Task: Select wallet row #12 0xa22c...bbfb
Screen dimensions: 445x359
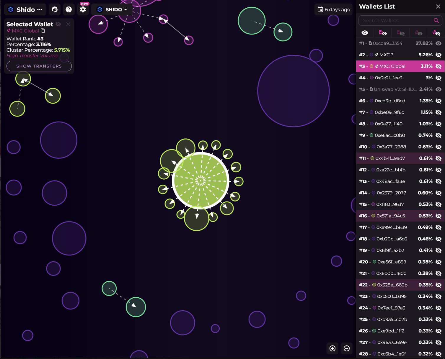Action: tap(400, 170)
